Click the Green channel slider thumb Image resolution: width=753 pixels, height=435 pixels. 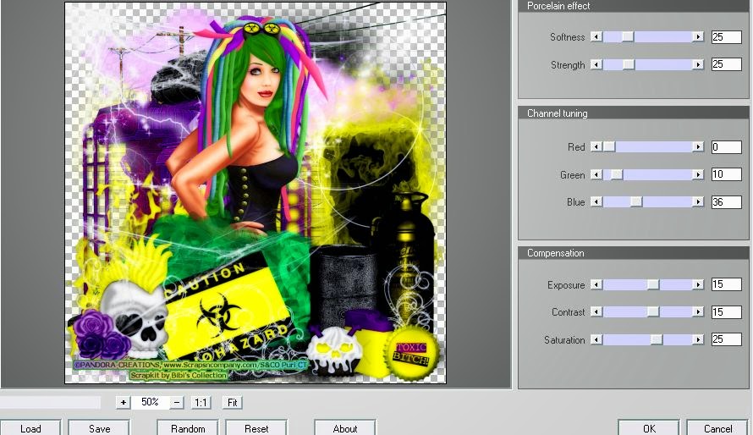click(617, 175)
